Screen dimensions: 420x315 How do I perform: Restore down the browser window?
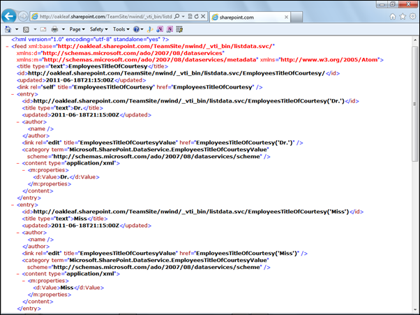click(393, 4)
